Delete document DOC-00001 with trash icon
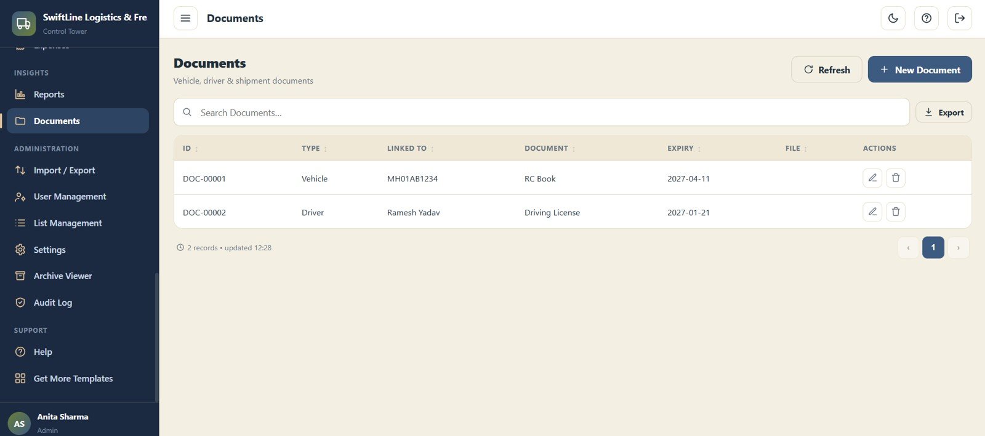This screenshot has width=985, height=436. click(x=896, y=178)
